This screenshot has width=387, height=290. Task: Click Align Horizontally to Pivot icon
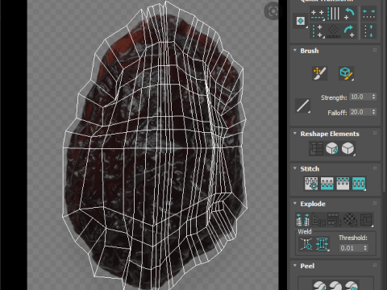click(318, 14)
